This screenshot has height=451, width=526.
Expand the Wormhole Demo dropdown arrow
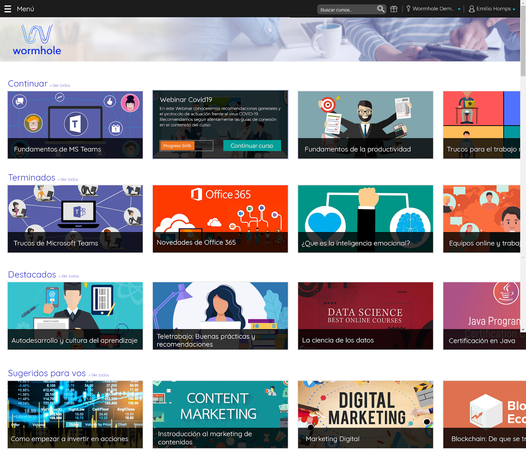click(459, 9)
